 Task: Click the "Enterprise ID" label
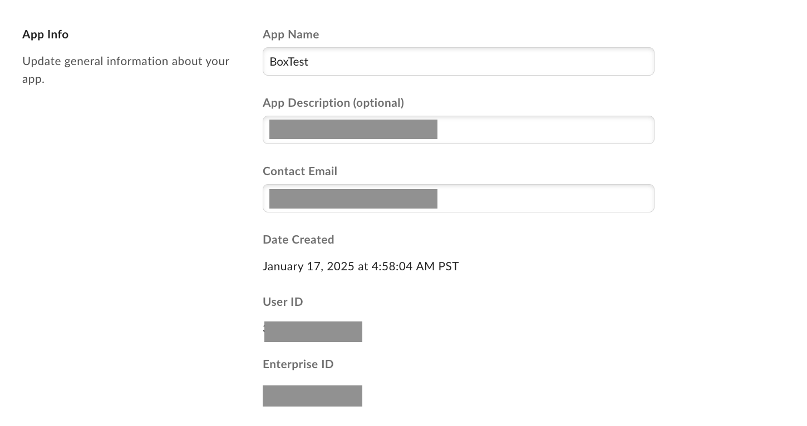click(x=298, y=364)
